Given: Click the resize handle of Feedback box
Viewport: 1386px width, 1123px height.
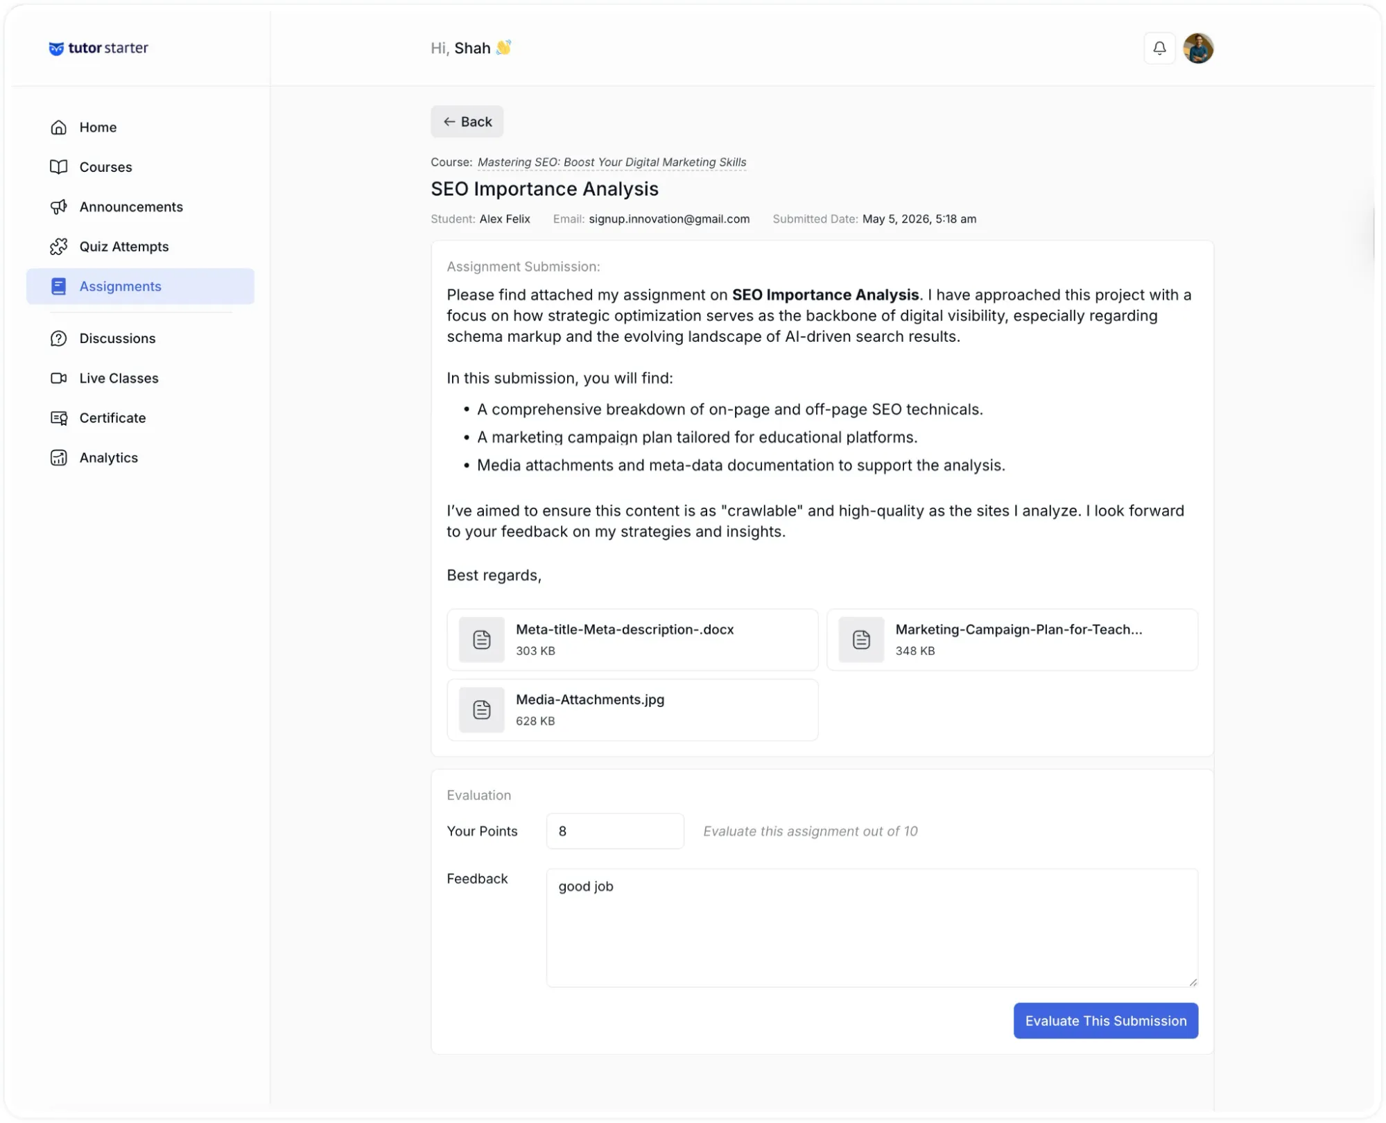Looking at the screenshot, I should [1193, 982].
